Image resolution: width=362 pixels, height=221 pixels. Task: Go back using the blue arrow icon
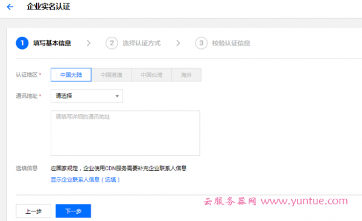point(10,7)
